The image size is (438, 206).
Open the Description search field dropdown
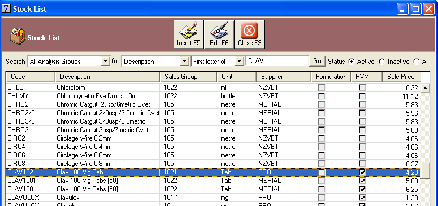(184, 62)
